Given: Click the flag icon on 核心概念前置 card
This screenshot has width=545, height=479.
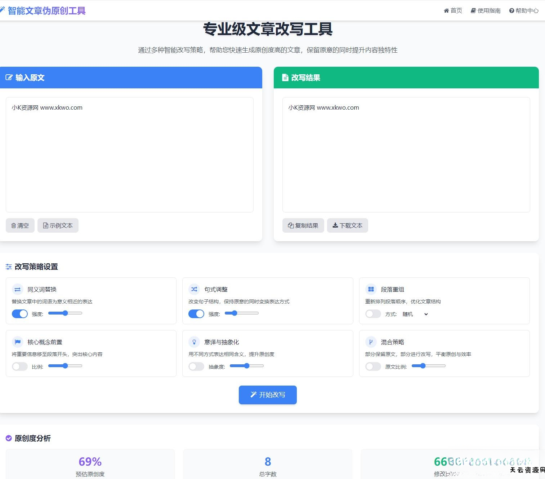Looking at the screenshot, I should coord(17,342).
